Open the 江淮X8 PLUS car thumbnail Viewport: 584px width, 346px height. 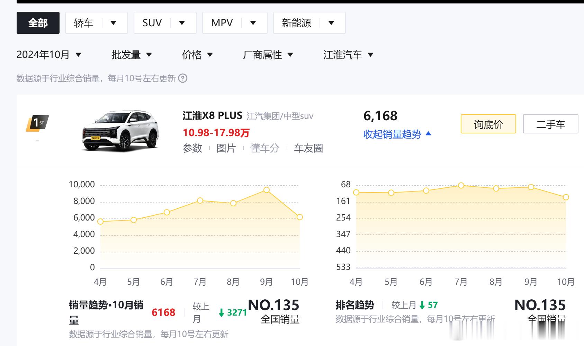120,131
